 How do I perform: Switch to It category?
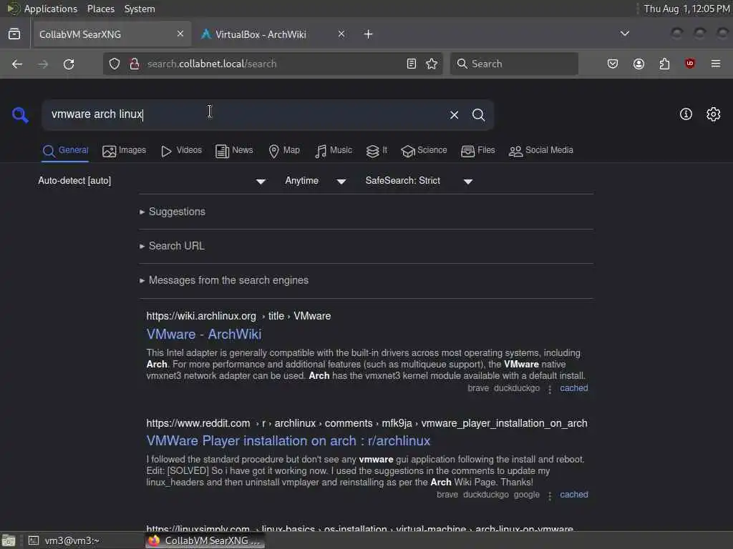(377, 150)
